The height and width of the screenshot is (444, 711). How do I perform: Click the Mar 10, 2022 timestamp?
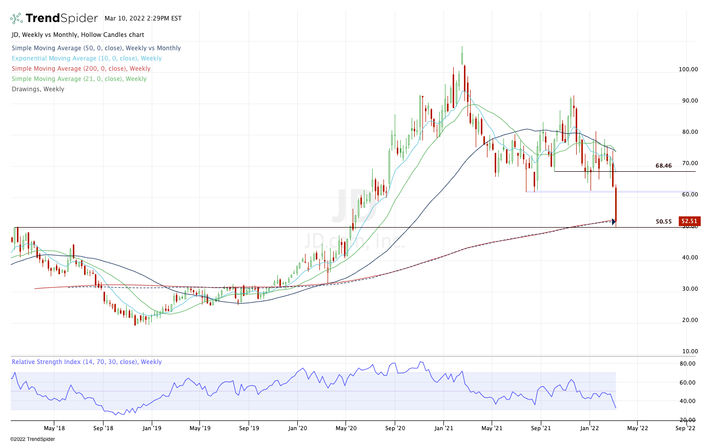143,18
